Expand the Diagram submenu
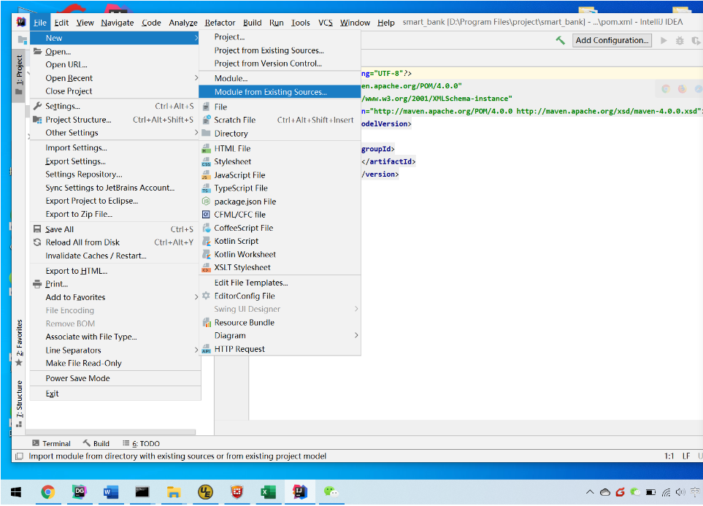The height and width of the screenshot is (506, 703). click(x=280, y=336)
